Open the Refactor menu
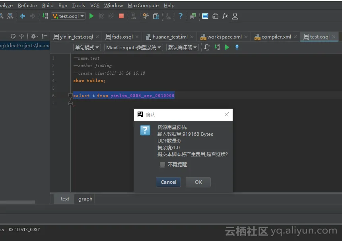 tap(27, 6)
